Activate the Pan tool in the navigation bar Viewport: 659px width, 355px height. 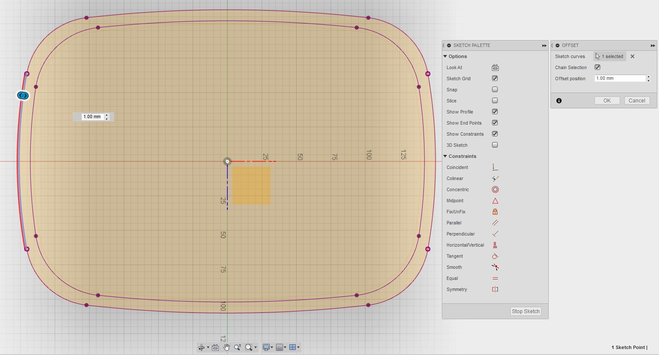tap(226, 347)
